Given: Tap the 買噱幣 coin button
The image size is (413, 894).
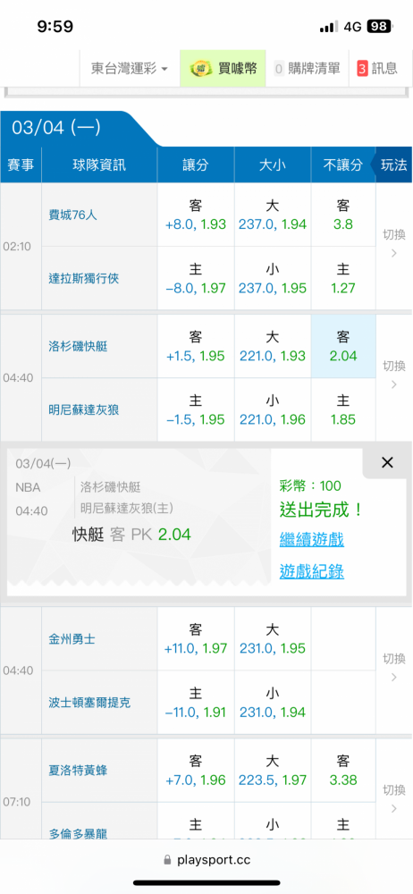Looking at the screenshot, I should tap(223, 69).
